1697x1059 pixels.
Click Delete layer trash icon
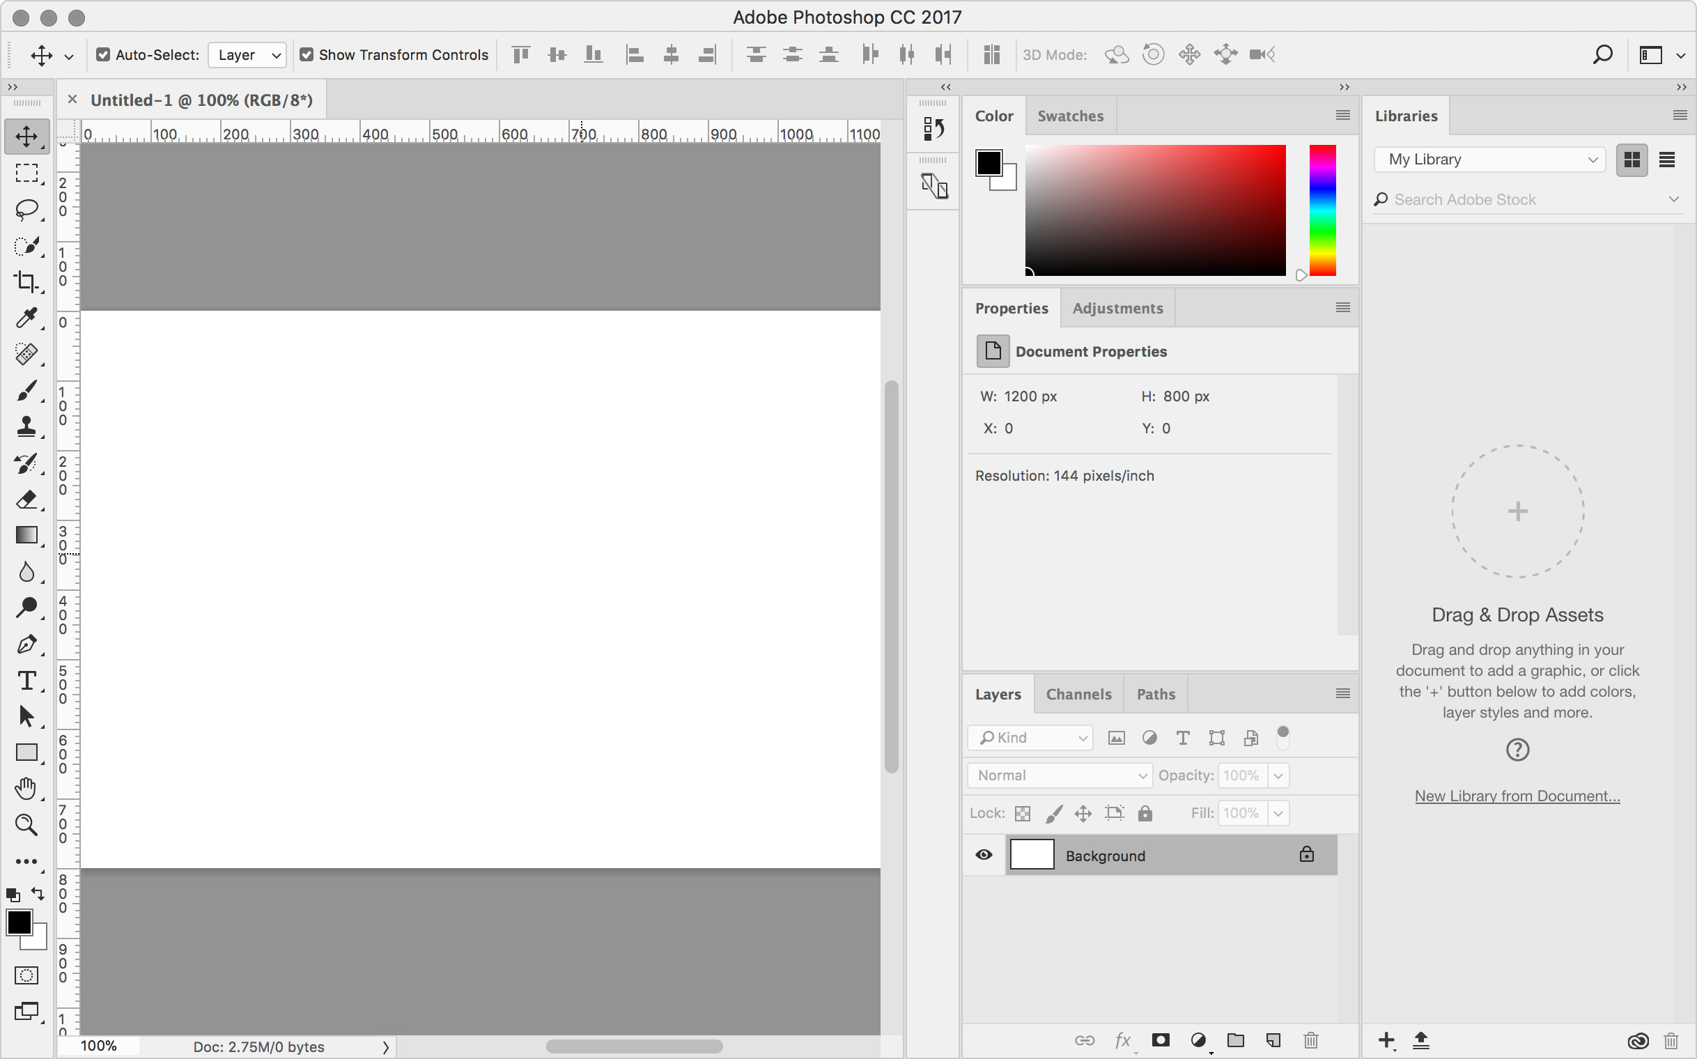click(x=1311, y=1040)
